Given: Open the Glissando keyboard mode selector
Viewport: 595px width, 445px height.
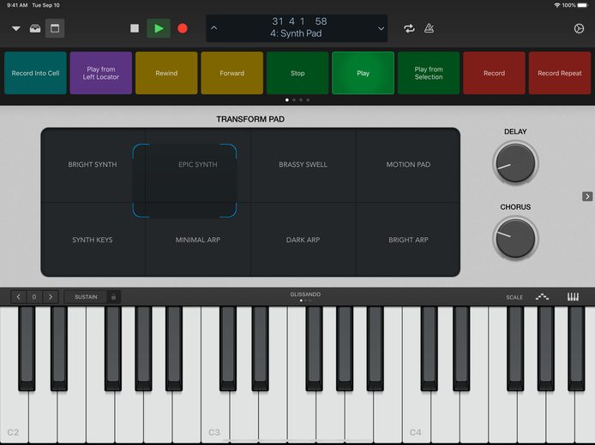Looking at the screenshot, I should coord(305,294).
